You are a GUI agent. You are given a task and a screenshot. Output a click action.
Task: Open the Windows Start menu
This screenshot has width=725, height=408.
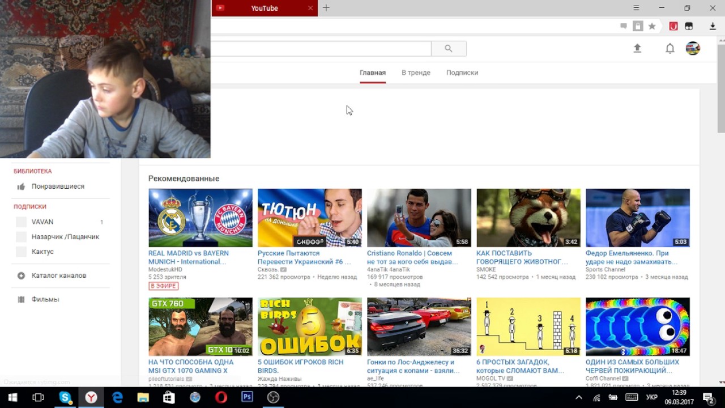click(12, 397)
